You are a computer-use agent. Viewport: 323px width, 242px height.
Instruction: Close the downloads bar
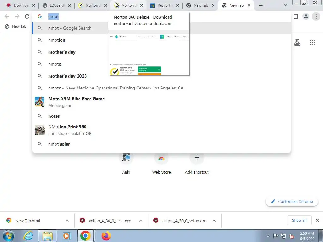click(317, 220)
